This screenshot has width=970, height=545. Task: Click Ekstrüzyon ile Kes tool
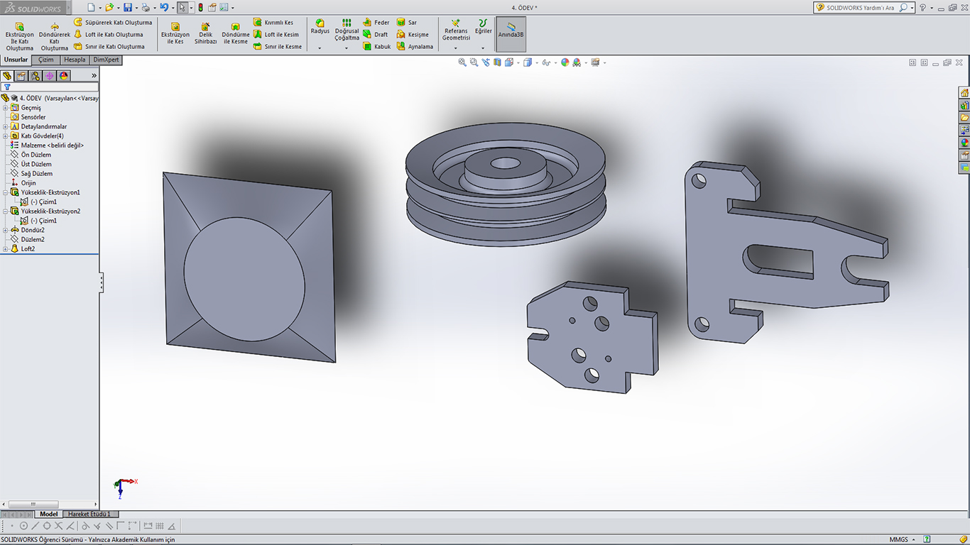pyautogui.click(x=175, y=33)
